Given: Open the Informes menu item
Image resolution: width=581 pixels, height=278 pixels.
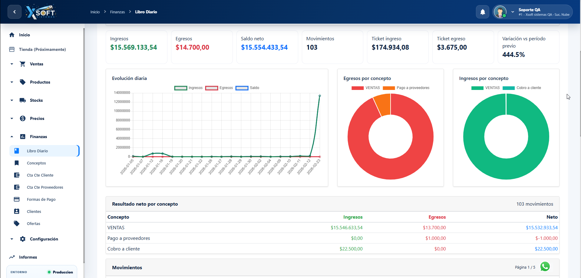Looking at the screenshot, I should coord(28,257).
